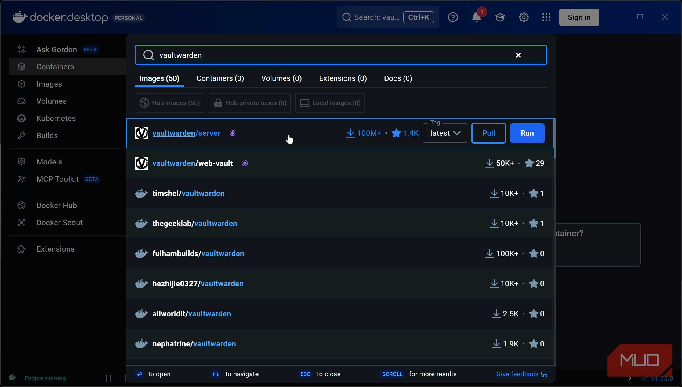Clear the vaultwarden search text
This screenshot has width=682, height=387.
pos(518,55)
